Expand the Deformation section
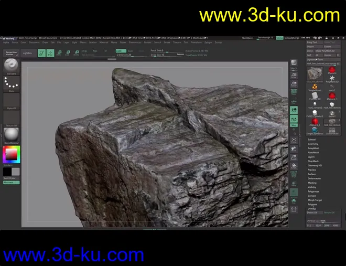The image size is (346, 266). (314, 178)
